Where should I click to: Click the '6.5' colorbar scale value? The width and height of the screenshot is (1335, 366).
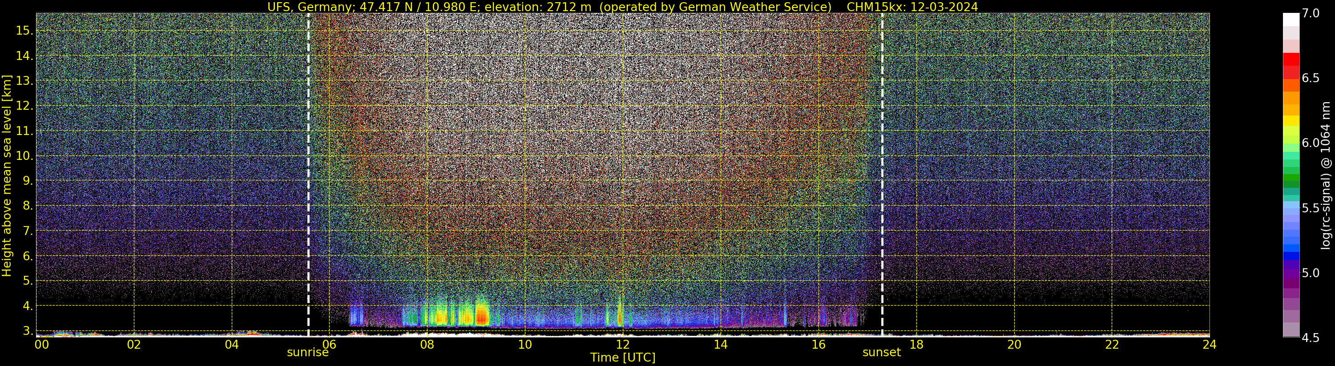(1311, 78)
